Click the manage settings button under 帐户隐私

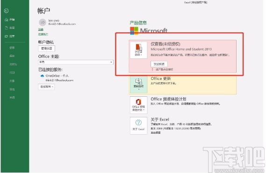point(47,48)
